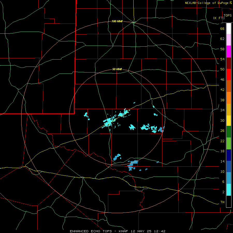
Task: Click the '10' scale value
Action: [x=222, y=172]
